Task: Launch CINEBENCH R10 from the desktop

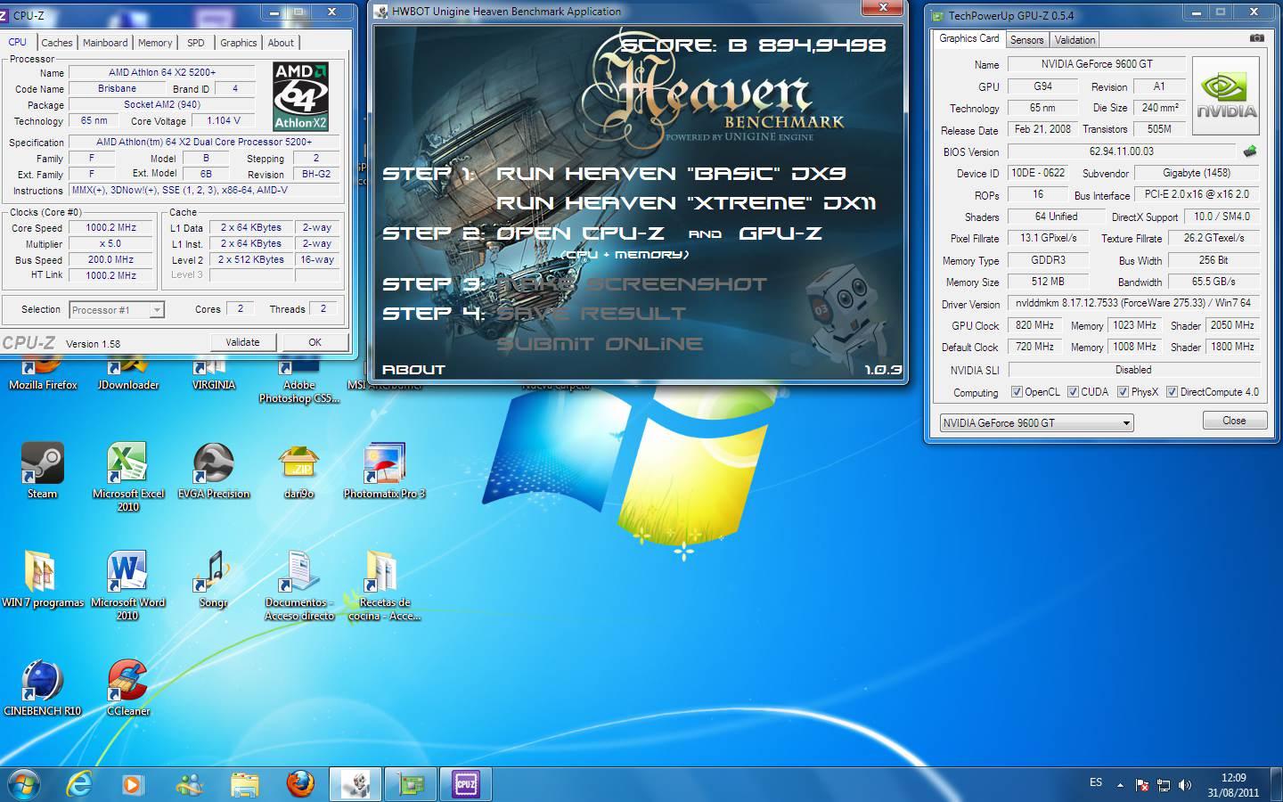Action: click(42, 687)
